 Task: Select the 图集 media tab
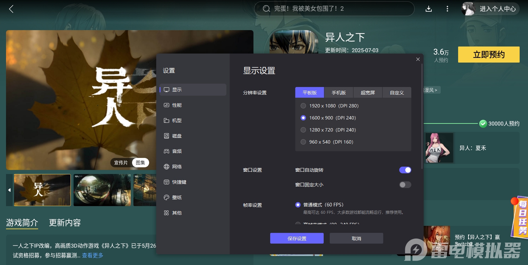[140, 163]
